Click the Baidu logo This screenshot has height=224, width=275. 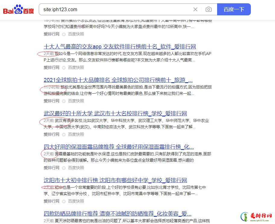click(x=19, y=10)
